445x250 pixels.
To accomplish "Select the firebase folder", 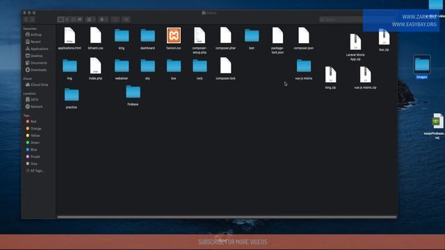I will (133, 95).
